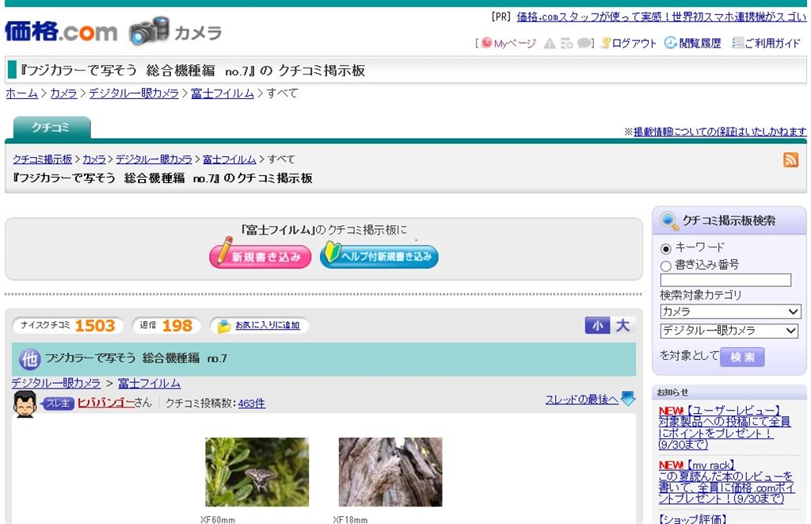Open the 463件 post count link
Viewport: 811px width, 524px height.
click(252, 404)
